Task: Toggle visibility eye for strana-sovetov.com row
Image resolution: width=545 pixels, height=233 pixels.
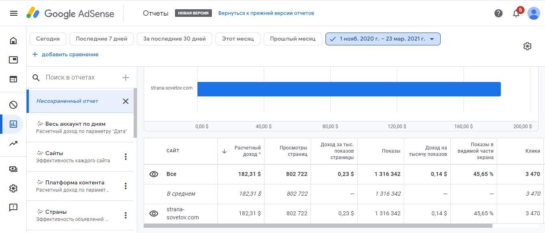Action: point(154,213)
